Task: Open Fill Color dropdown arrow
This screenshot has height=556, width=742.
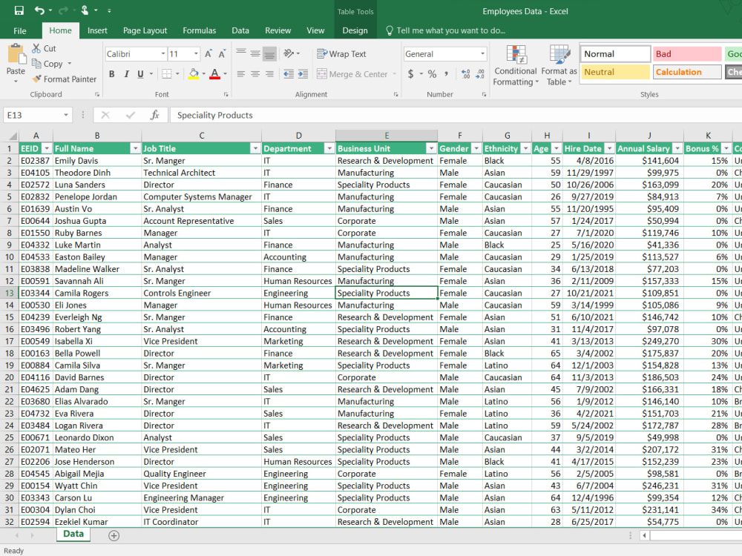Action: (203, 73)
